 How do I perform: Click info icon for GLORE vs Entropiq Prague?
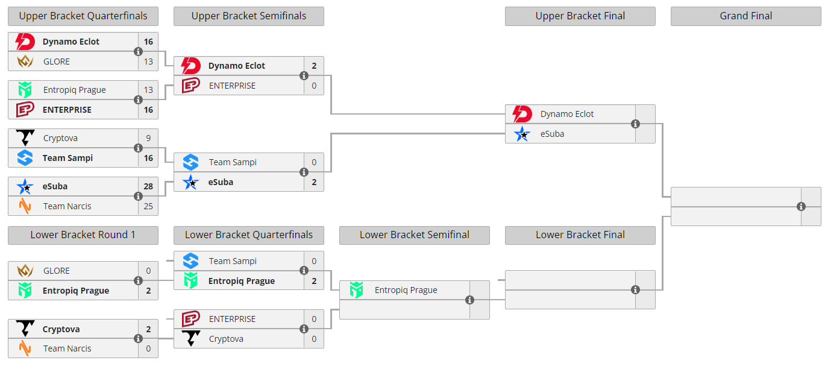click(138, 281)
